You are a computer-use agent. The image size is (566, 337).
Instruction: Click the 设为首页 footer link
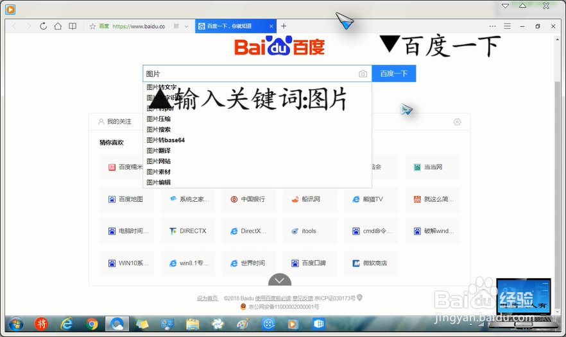207,298
